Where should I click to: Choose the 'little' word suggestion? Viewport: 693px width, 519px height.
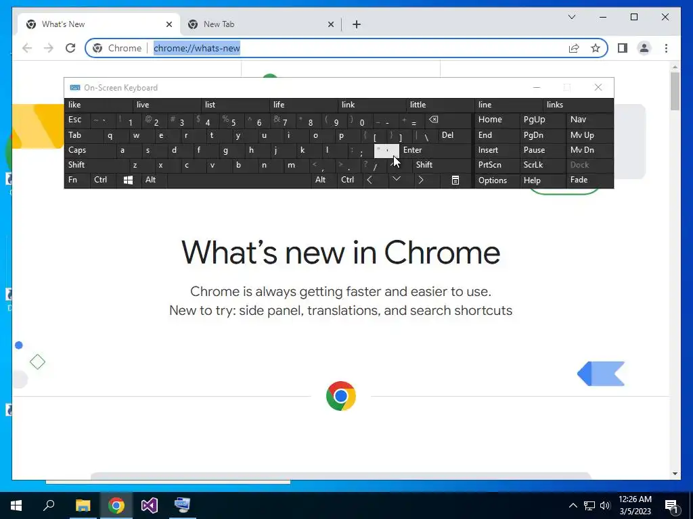coord(440,105)
